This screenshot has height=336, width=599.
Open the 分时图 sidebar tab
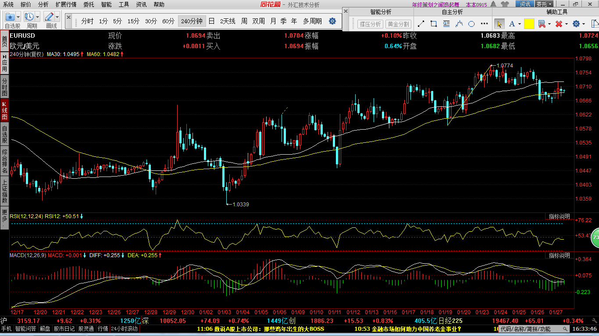click(x=4, y=87)
